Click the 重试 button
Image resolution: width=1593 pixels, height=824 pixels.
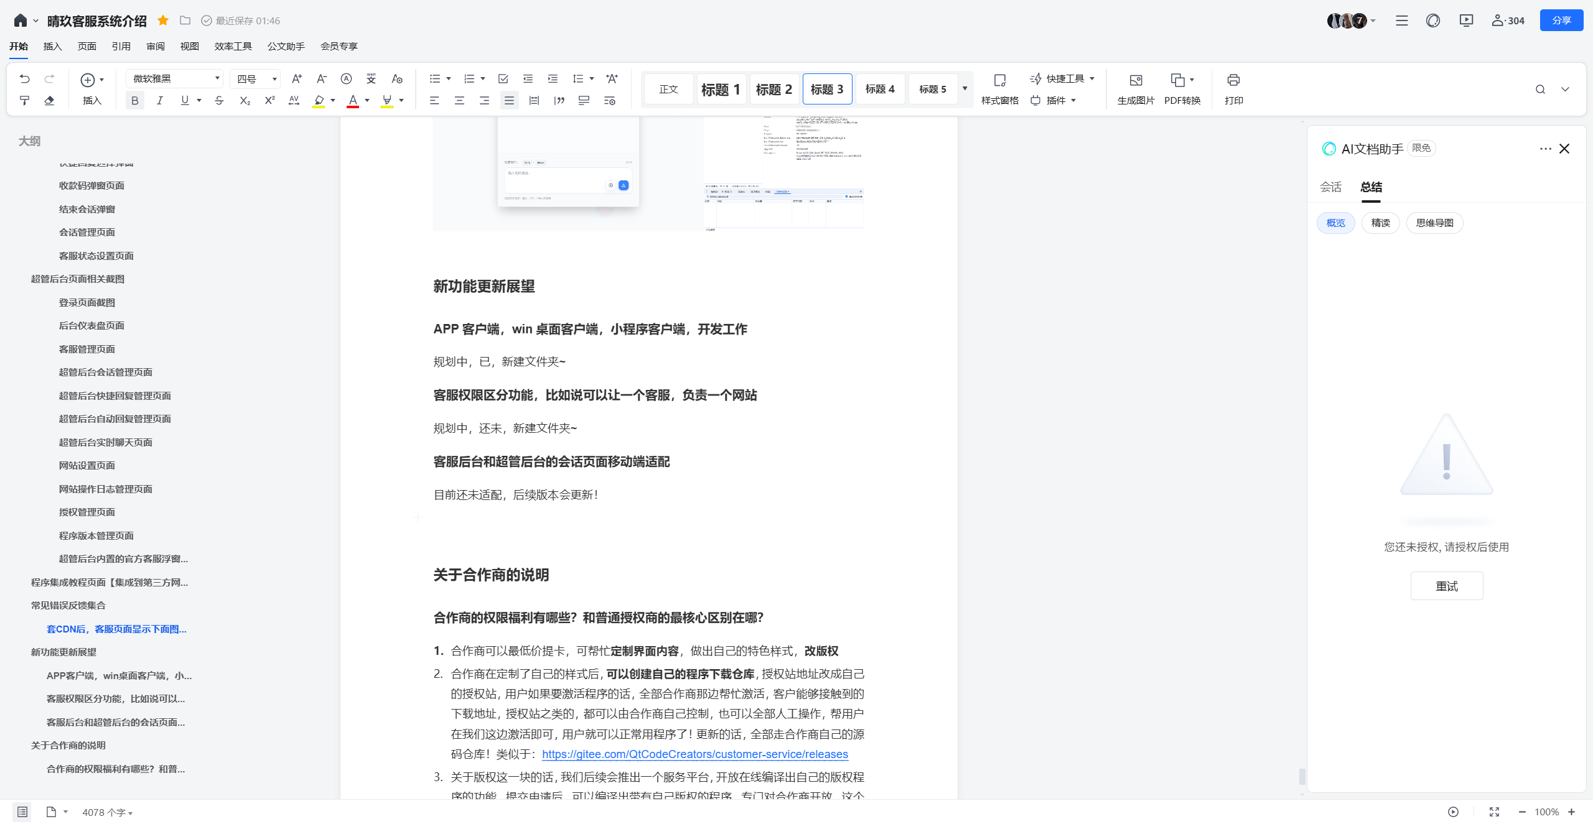tap(1446, 586)
